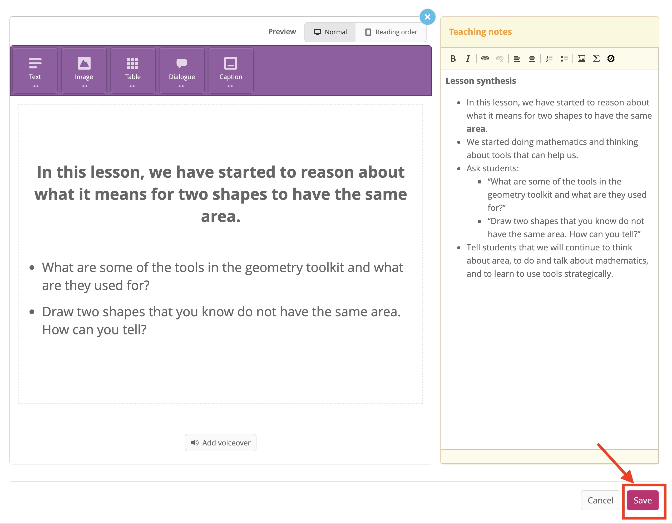Cancel editing the slide
The width and height of the screenshot is (672, 524).
(600, 500)
